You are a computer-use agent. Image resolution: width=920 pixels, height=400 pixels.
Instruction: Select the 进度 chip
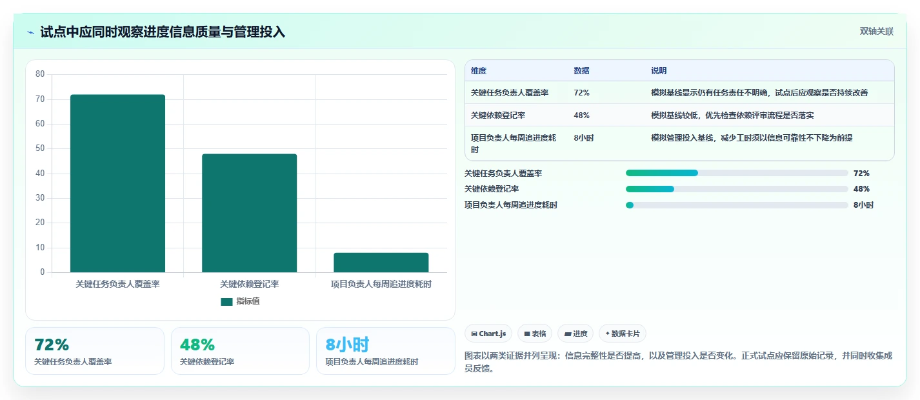pos(575,334)
